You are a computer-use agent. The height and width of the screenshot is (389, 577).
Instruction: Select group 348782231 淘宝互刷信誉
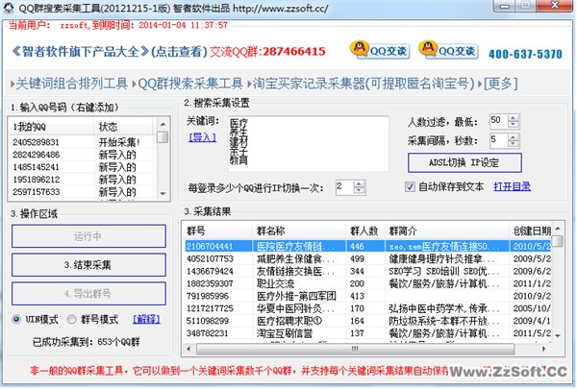[368, 333]
